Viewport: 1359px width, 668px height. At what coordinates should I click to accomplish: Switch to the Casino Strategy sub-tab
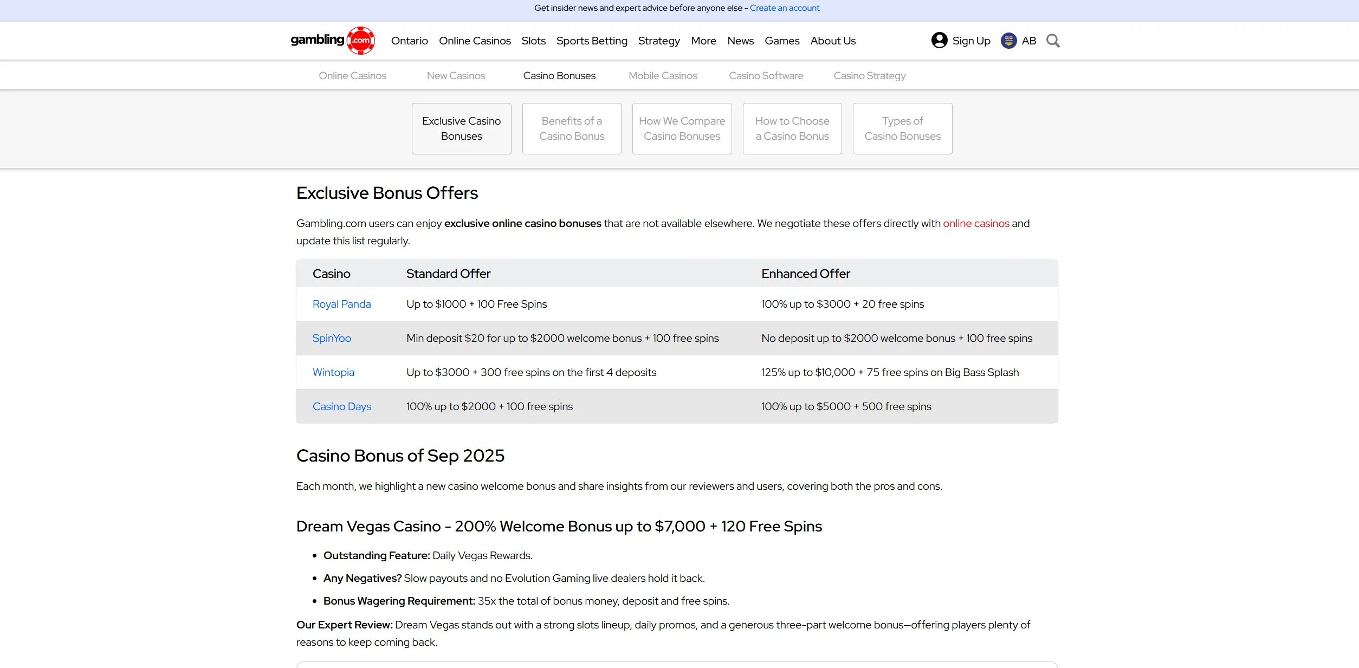(869, 76)
